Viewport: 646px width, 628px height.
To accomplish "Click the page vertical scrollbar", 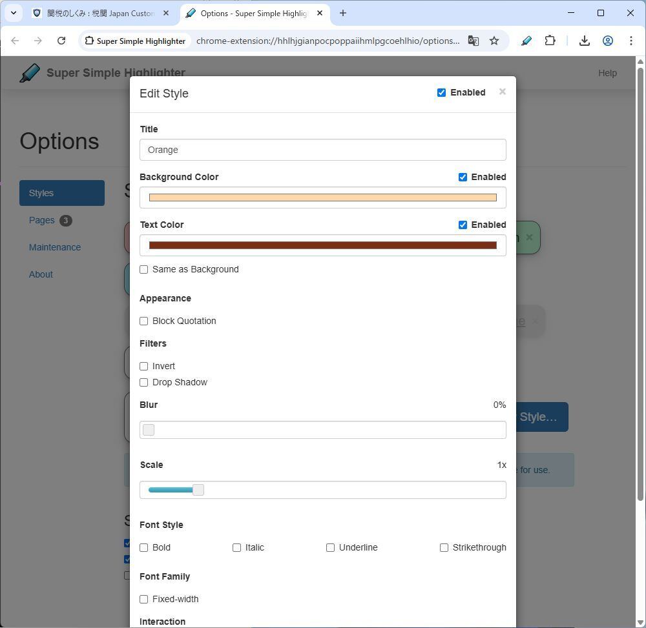I will click(640, 284).
